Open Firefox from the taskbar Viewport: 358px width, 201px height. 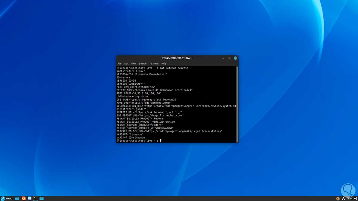click(x=24, y=198)
